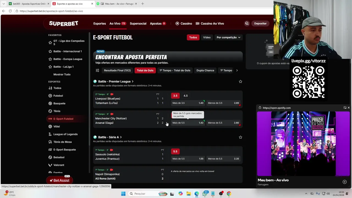Open the Cassino section

[x=184, y=24]
